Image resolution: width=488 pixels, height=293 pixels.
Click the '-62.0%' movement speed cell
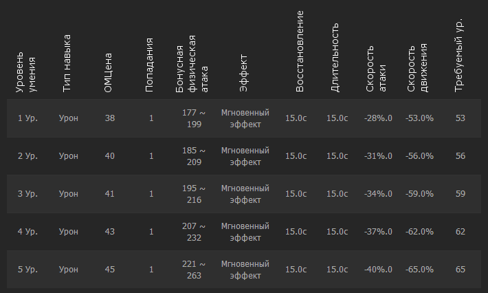(419, 232)
